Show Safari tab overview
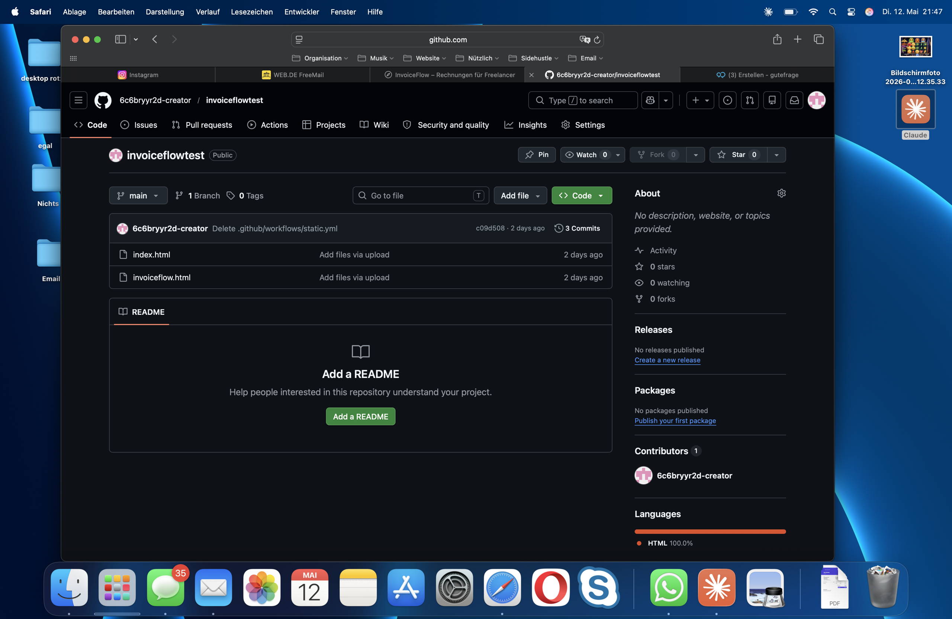 (818, 39)
